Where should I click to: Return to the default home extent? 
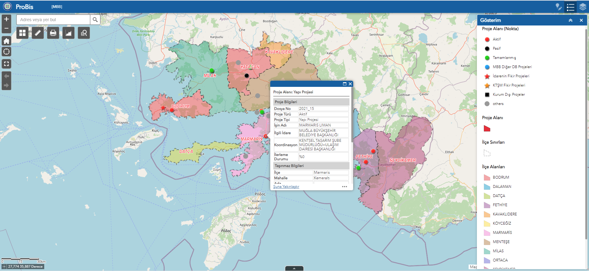[x=6, y=41]
